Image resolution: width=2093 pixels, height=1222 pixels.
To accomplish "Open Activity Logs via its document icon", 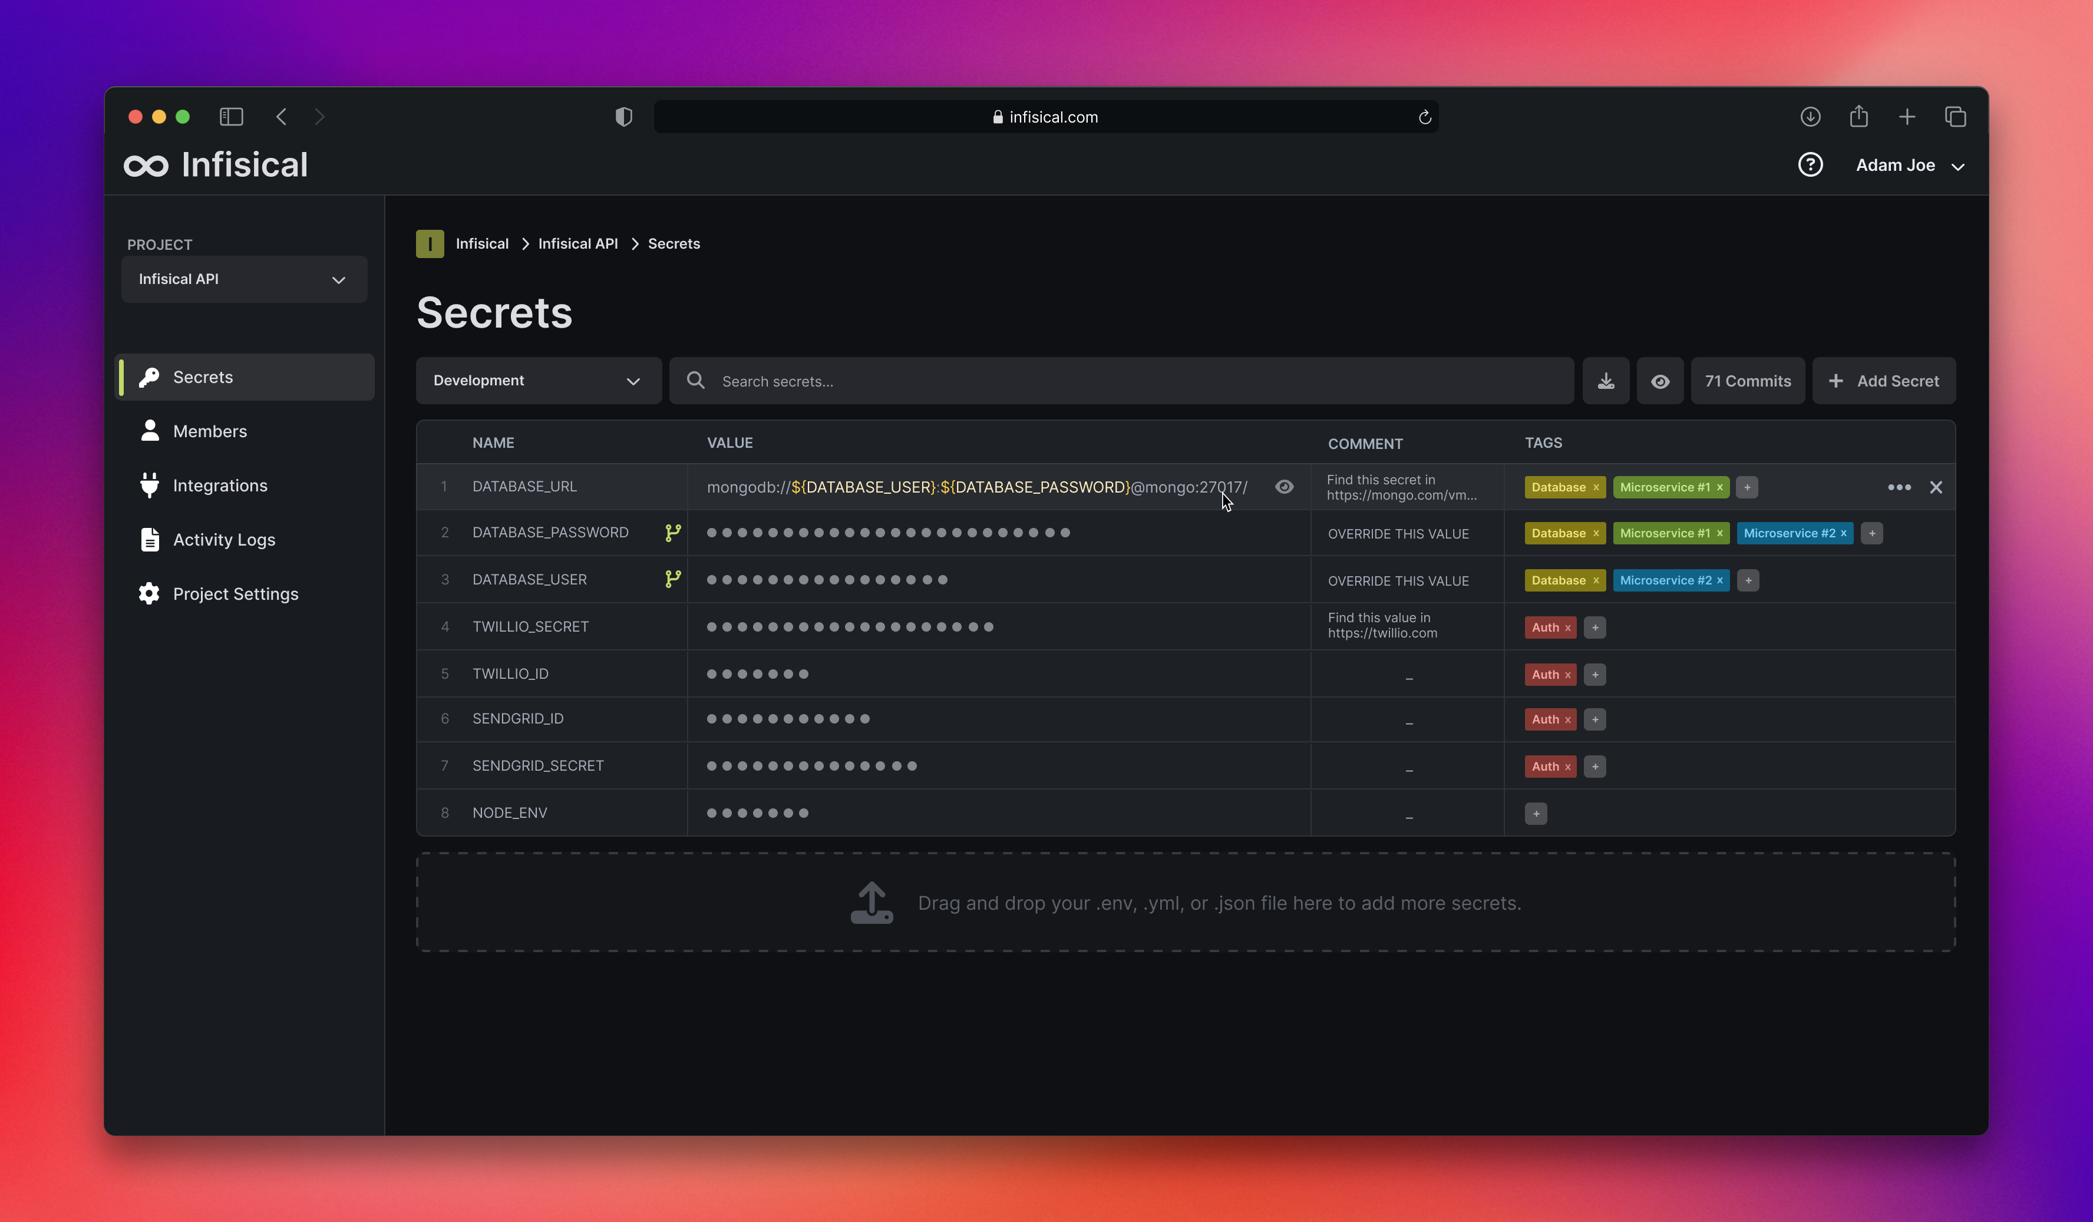I will coord(150,540).
